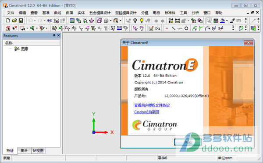The height and width of the screenshot is (163, 263).
Task: Toggle the dark light bulb hide icon
Action: tap(135, 21)
